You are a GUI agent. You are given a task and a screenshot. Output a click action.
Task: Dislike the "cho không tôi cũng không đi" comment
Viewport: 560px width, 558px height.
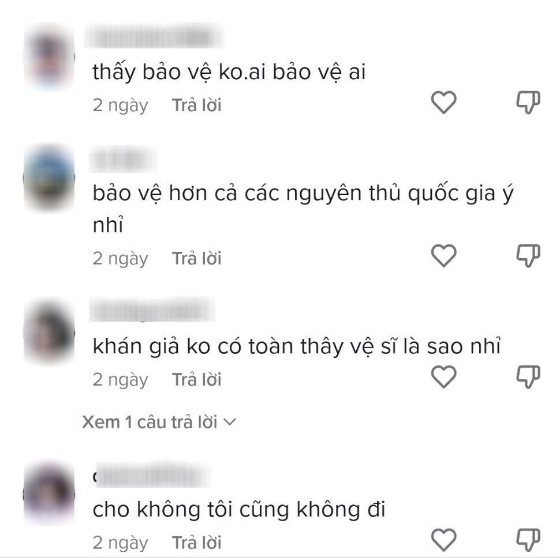(x=528, y=540)
